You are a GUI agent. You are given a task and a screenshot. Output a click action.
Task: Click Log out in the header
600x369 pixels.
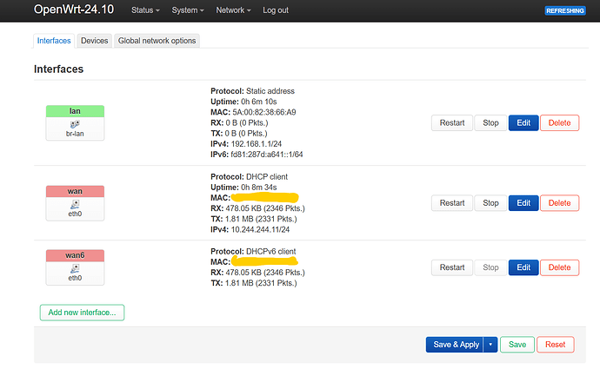pos(276,10)
